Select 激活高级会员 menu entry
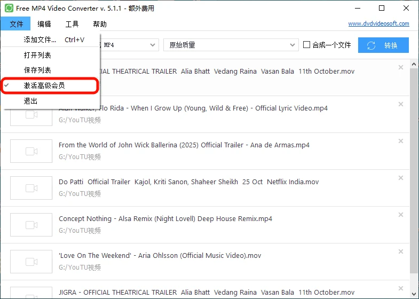Viewport: 419px width, 299px height. tap(50, 85)
